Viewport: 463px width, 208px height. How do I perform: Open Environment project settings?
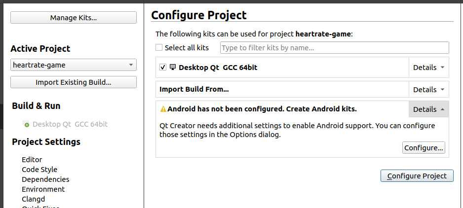coord(43,189)
